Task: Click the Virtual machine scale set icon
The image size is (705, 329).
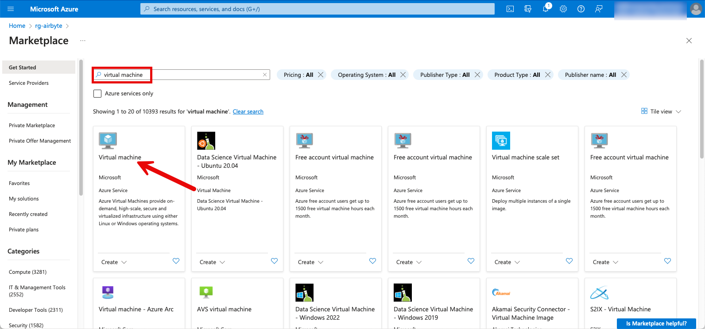Action: (x=501, y=140)
